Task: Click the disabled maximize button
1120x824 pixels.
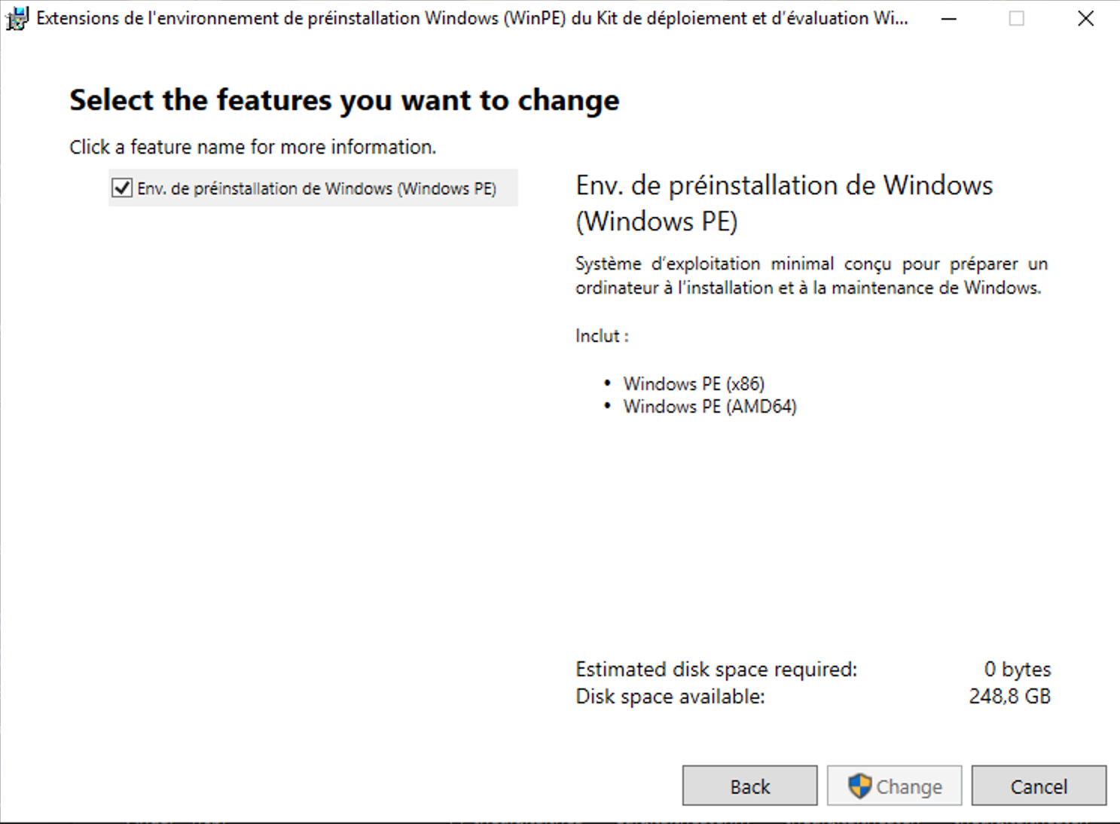Action: (1017, 18)
